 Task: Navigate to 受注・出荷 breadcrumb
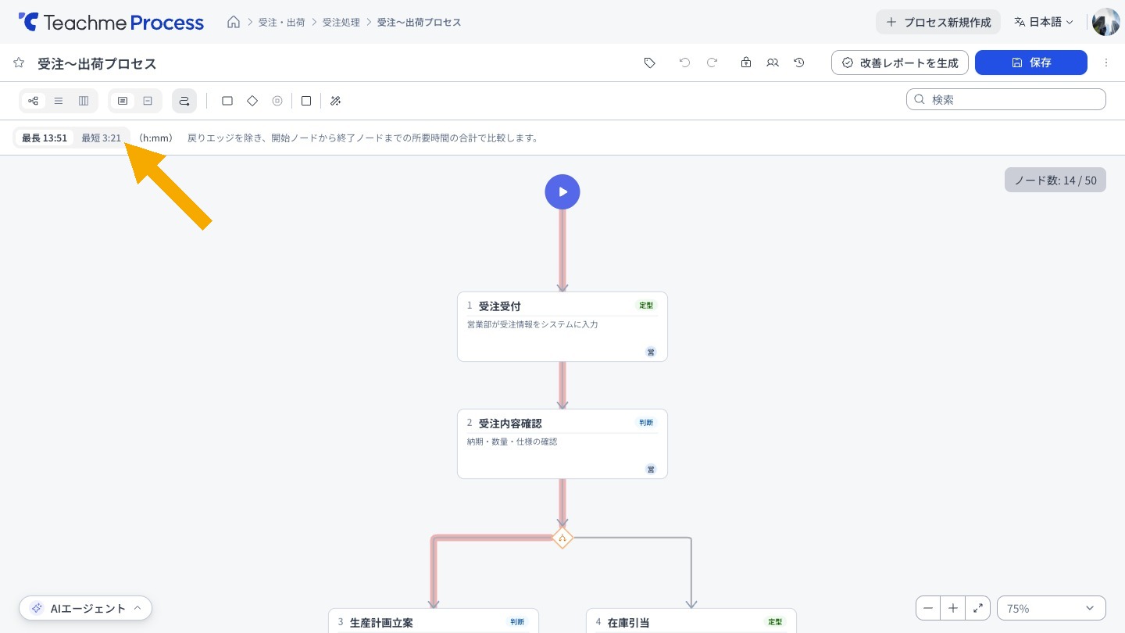(282, 22)
